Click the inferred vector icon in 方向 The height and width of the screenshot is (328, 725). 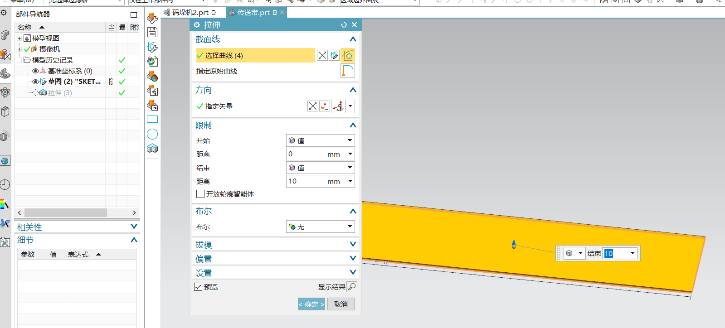coord(338,106)
